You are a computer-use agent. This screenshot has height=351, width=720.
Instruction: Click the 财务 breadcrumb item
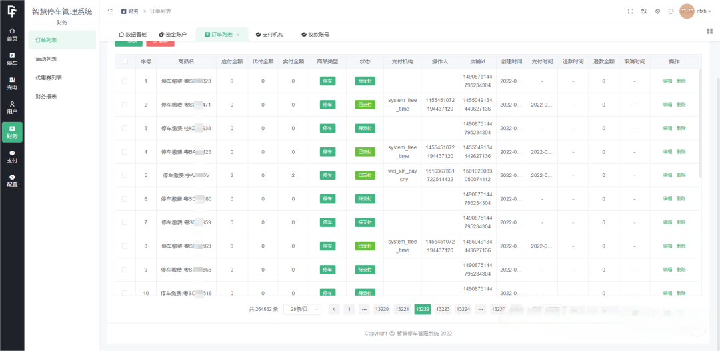tap(130, 11)
